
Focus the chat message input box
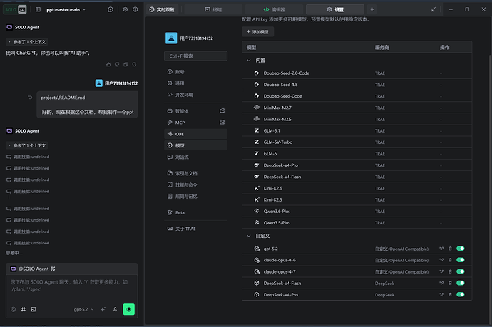coord(71,289)
